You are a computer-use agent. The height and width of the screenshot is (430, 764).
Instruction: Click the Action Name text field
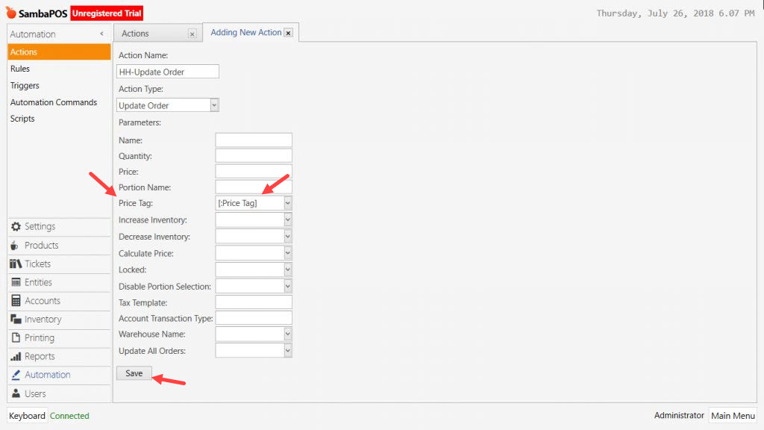168,72
